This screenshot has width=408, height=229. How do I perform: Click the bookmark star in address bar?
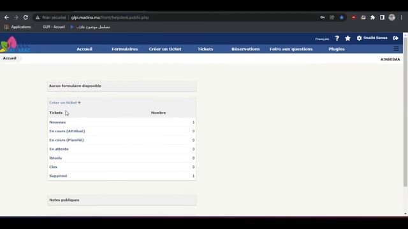coord(342,17)
